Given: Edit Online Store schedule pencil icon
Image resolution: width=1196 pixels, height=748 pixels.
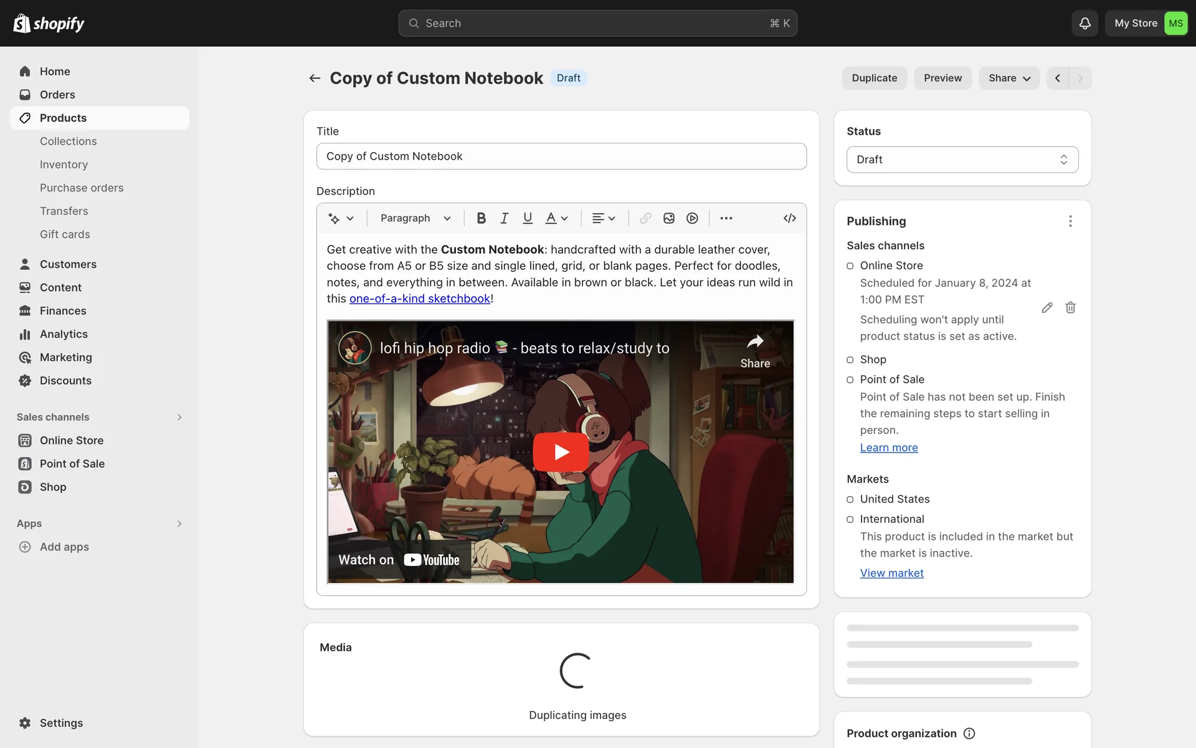Looking at the screenshot, I should 1047,307.
